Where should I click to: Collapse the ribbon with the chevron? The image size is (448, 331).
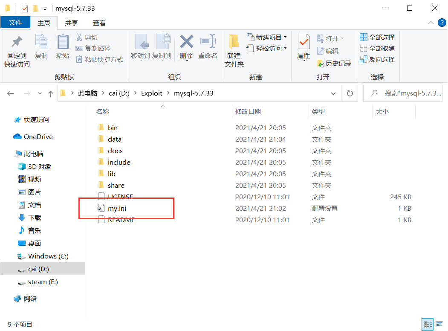(431, 23)
